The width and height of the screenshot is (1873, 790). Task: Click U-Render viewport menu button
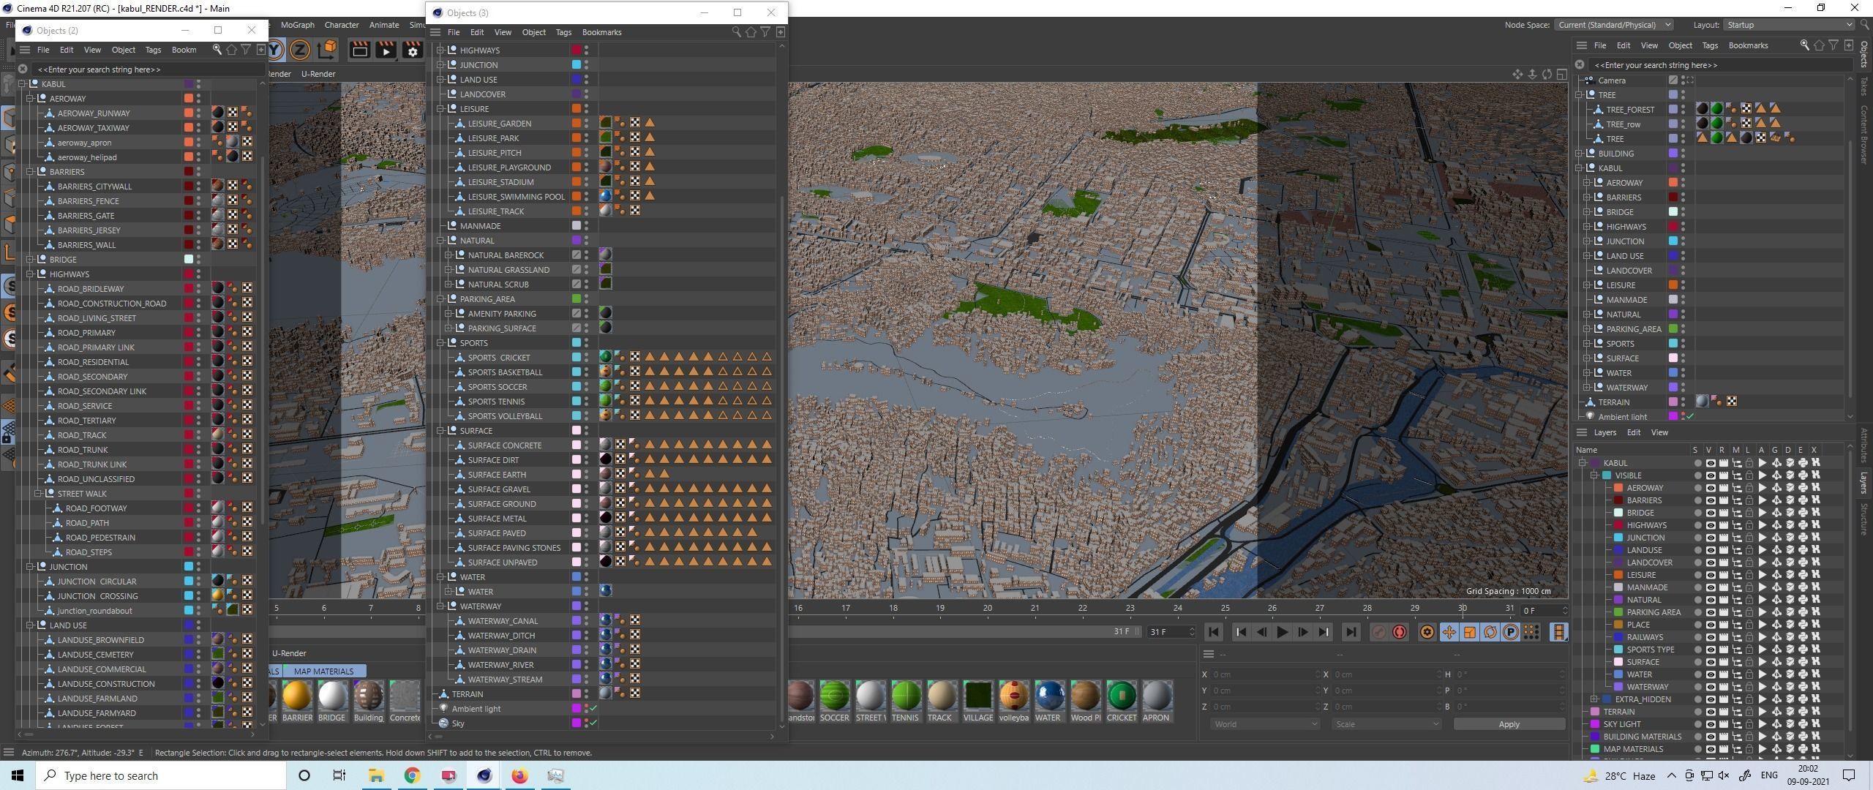(x=318, y=74)
